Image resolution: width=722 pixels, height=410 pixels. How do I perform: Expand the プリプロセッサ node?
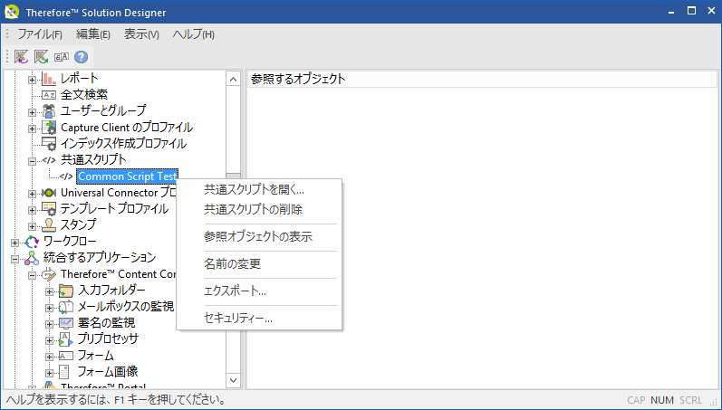tap(49, 340)
